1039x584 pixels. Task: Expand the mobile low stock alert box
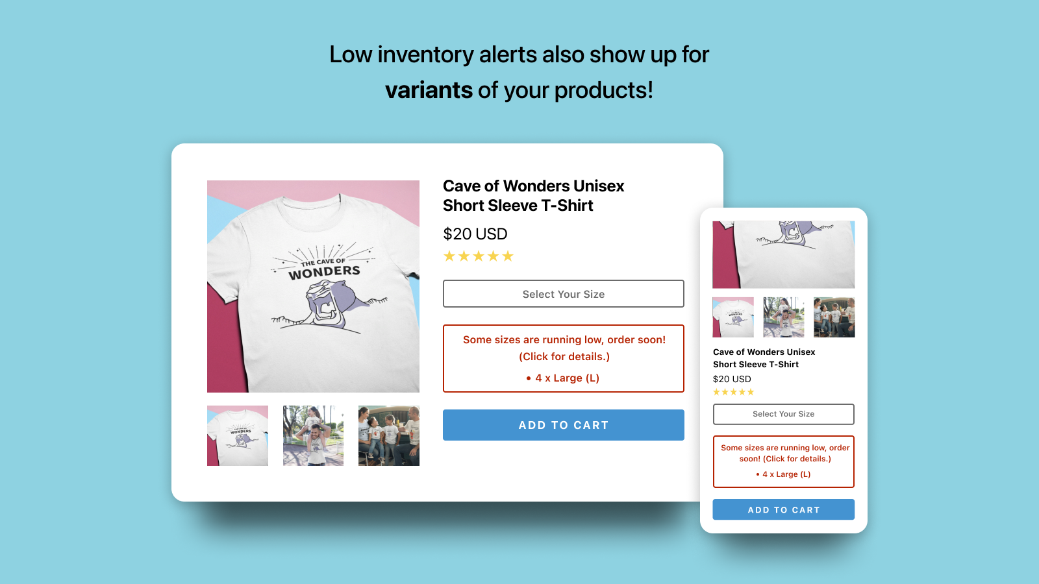783,461
